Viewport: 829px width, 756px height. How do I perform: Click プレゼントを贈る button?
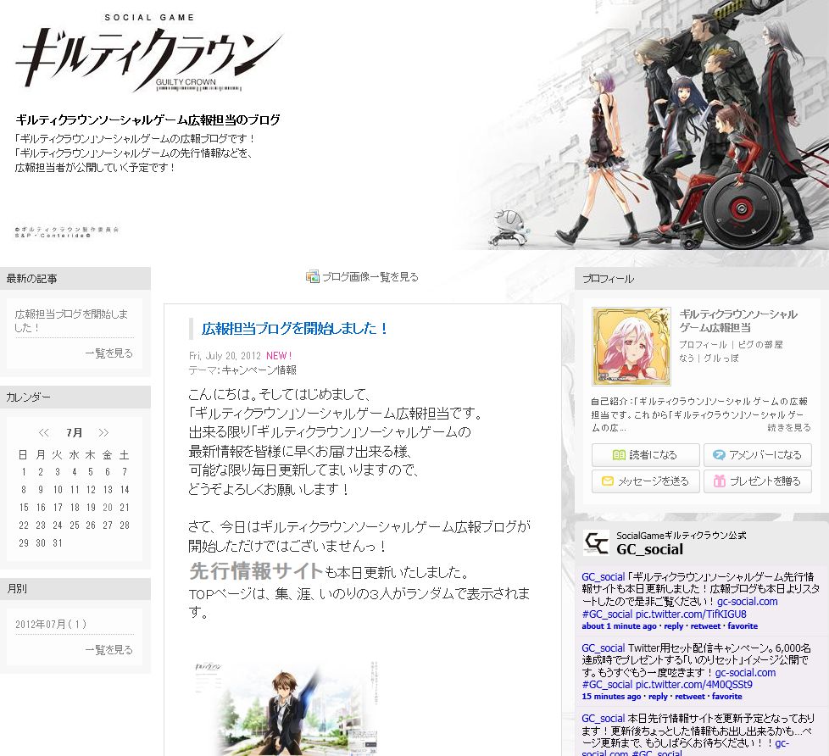tap(758, 481)
